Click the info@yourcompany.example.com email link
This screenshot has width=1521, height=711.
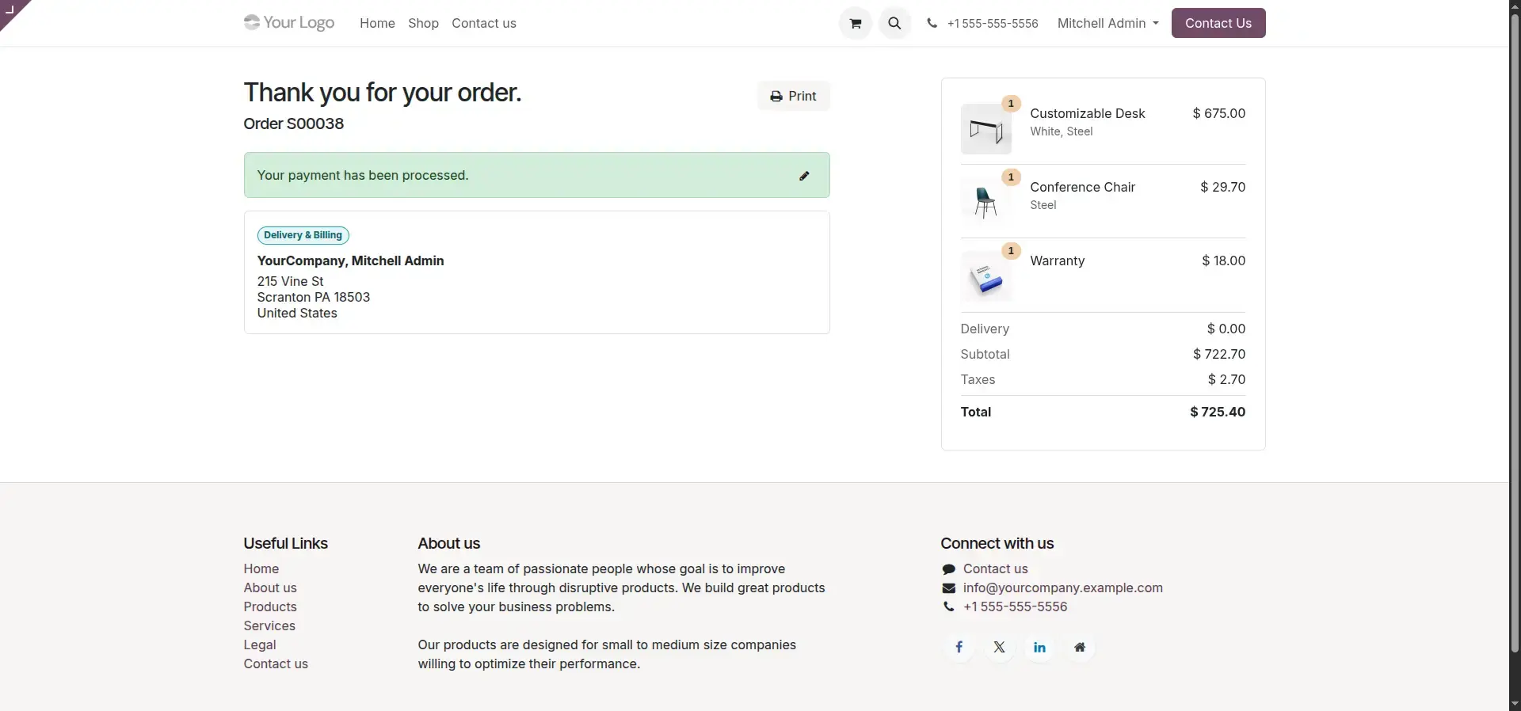click(x=1063, y=587)
